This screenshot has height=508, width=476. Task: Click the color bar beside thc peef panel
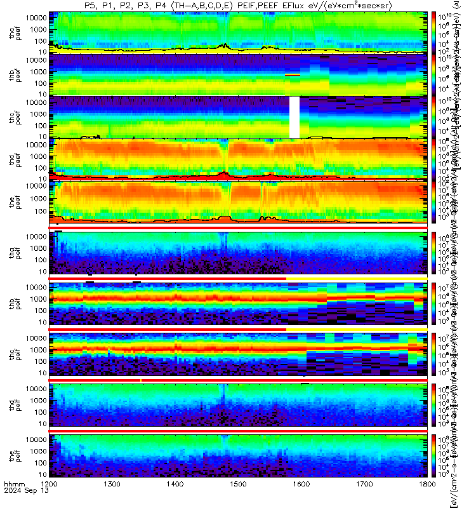(434, 117)
